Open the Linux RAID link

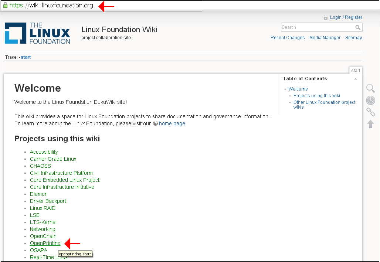click(x=43, y=208)
